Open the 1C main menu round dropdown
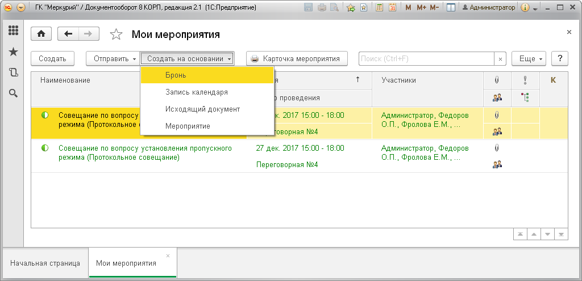 coord(21,7)
